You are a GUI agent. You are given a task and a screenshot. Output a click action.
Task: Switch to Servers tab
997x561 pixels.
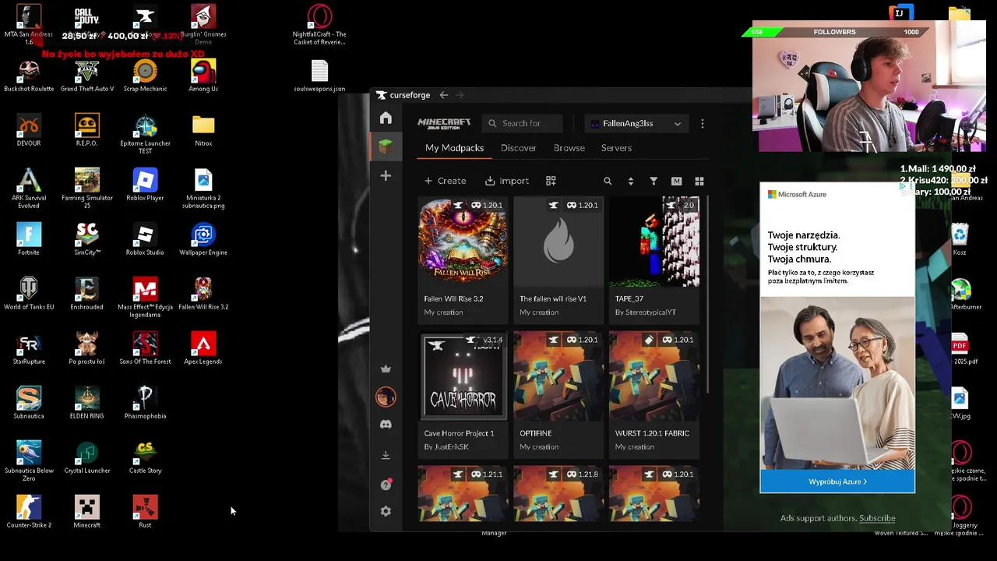(x=616, y=148)
